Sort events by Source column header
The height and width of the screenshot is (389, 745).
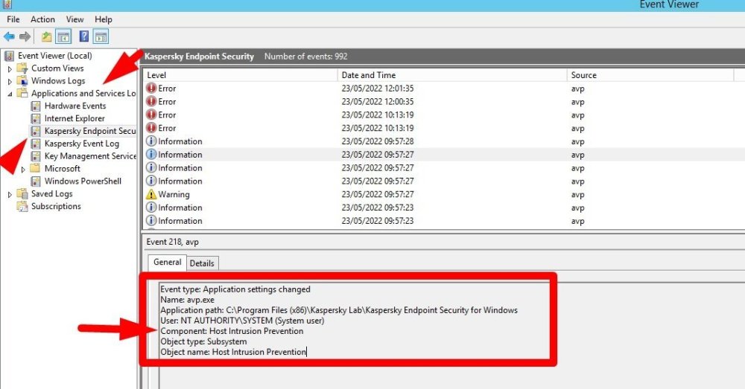pyautogui.click(x=651, y=75)
